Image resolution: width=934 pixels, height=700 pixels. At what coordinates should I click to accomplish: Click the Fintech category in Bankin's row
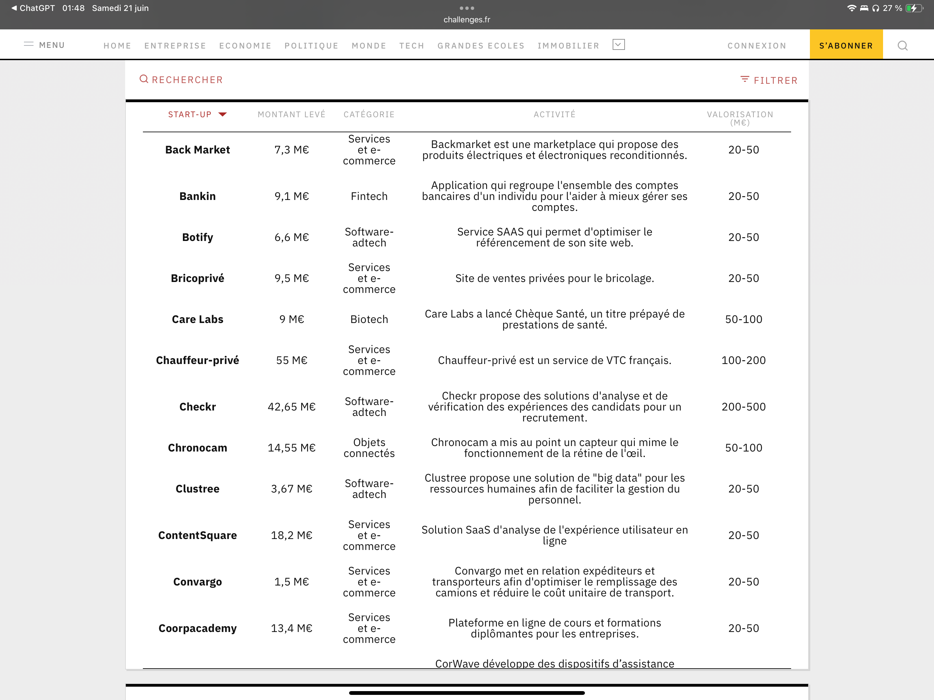click(369, 196)
